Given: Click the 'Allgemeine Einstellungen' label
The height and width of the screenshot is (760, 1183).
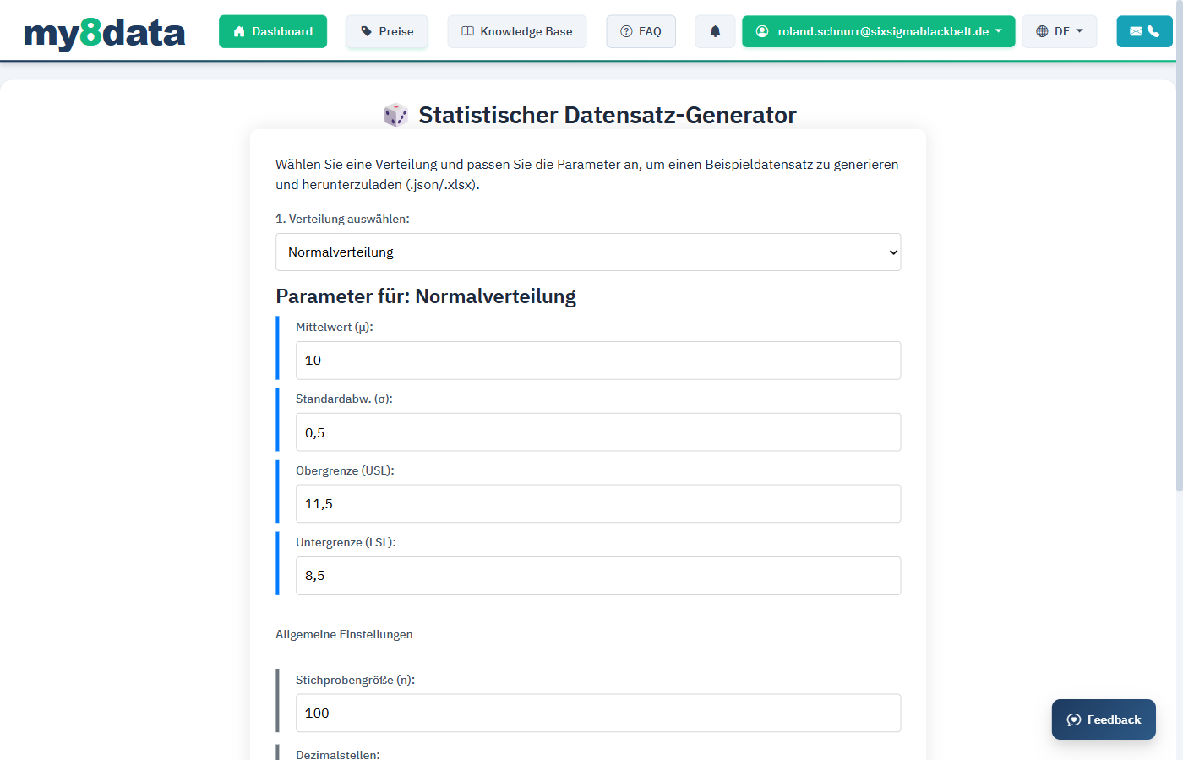Looking at the screenshot, I should (344, 634).
